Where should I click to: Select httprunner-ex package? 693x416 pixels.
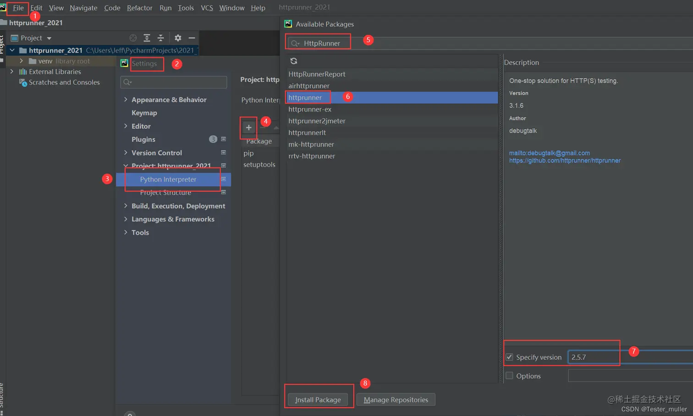click(x=392, y=109)
